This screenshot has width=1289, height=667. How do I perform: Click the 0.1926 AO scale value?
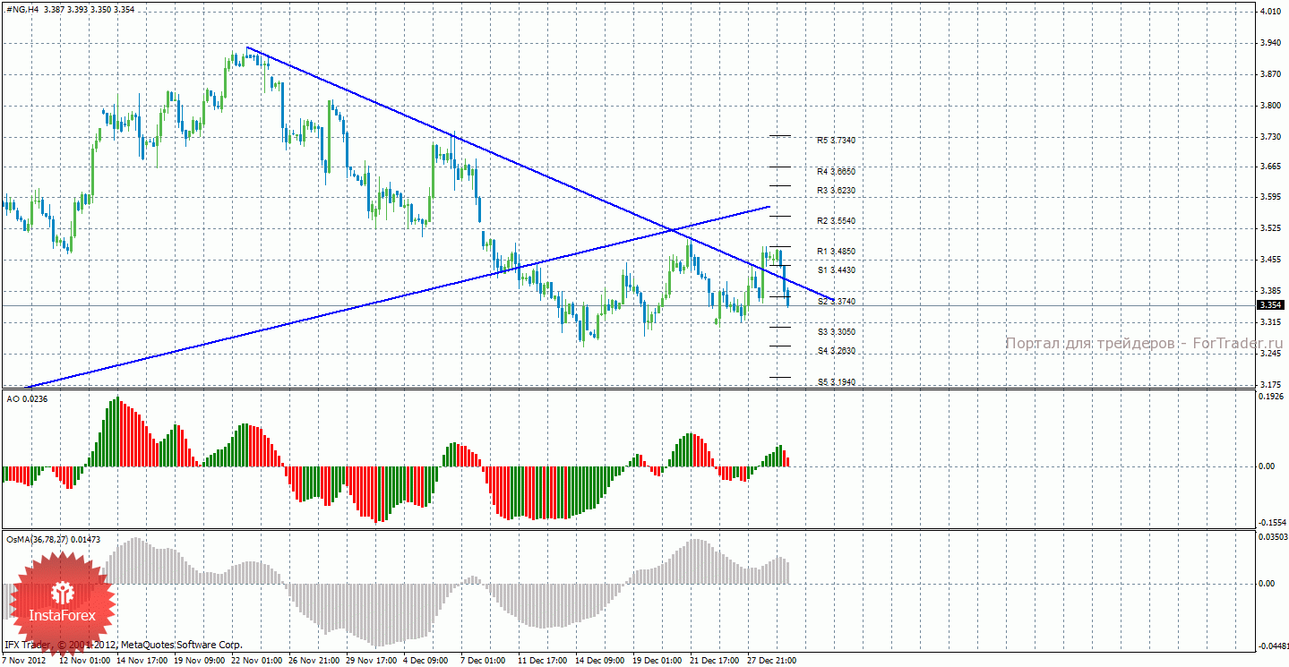click(x=1272, y=396)
